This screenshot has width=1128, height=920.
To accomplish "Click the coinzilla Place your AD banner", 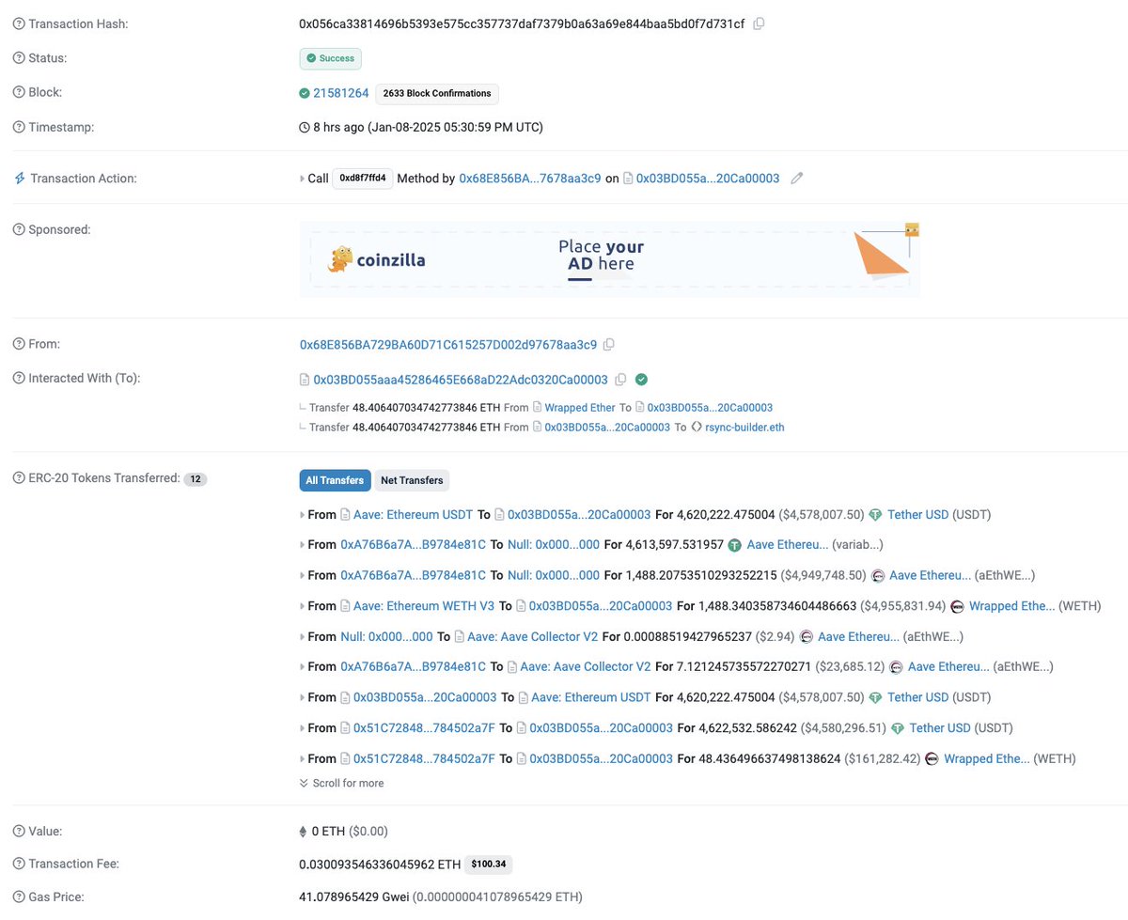I will [x=609, y=259].
